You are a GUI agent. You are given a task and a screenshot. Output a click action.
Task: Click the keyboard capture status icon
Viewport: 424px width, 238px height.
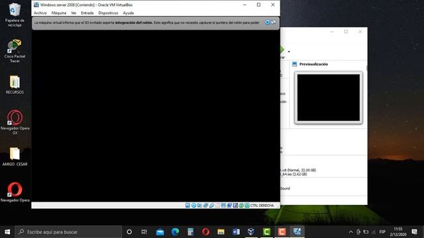pyautogui.click(x=247, y=206)
